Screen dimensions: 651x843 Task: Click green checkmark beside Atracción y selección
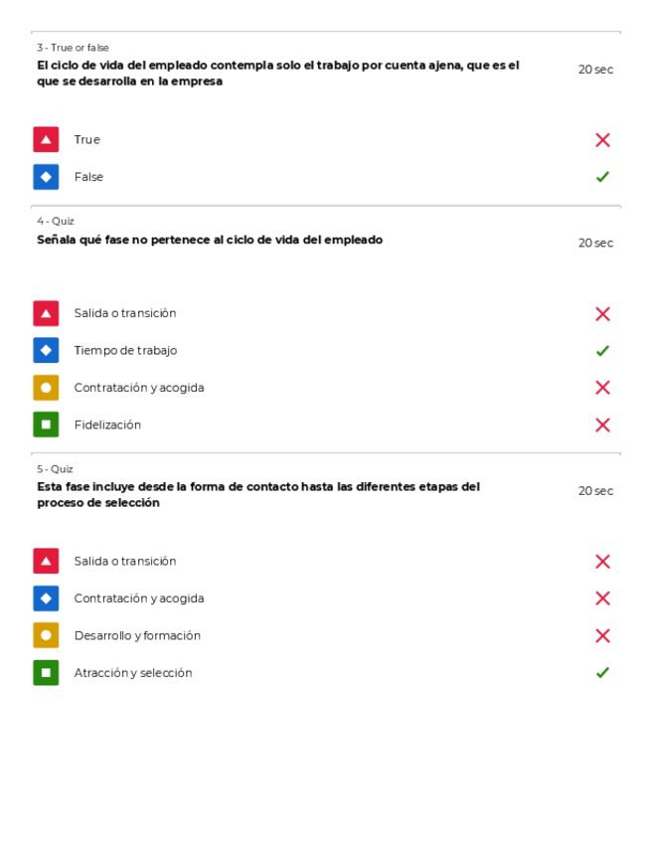[x=602, y=673]
